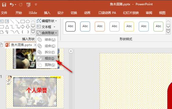The image size is (172, 109).
Task: Move the shape styles gallery down one row
Action: 168,27
